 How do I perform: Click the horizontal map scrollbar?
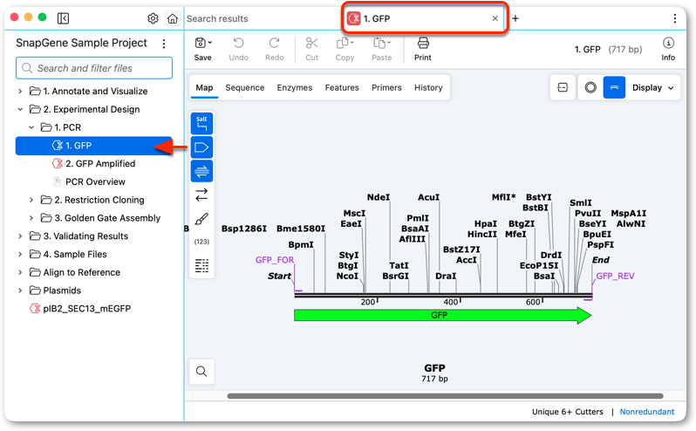click(x=445, y=396)
